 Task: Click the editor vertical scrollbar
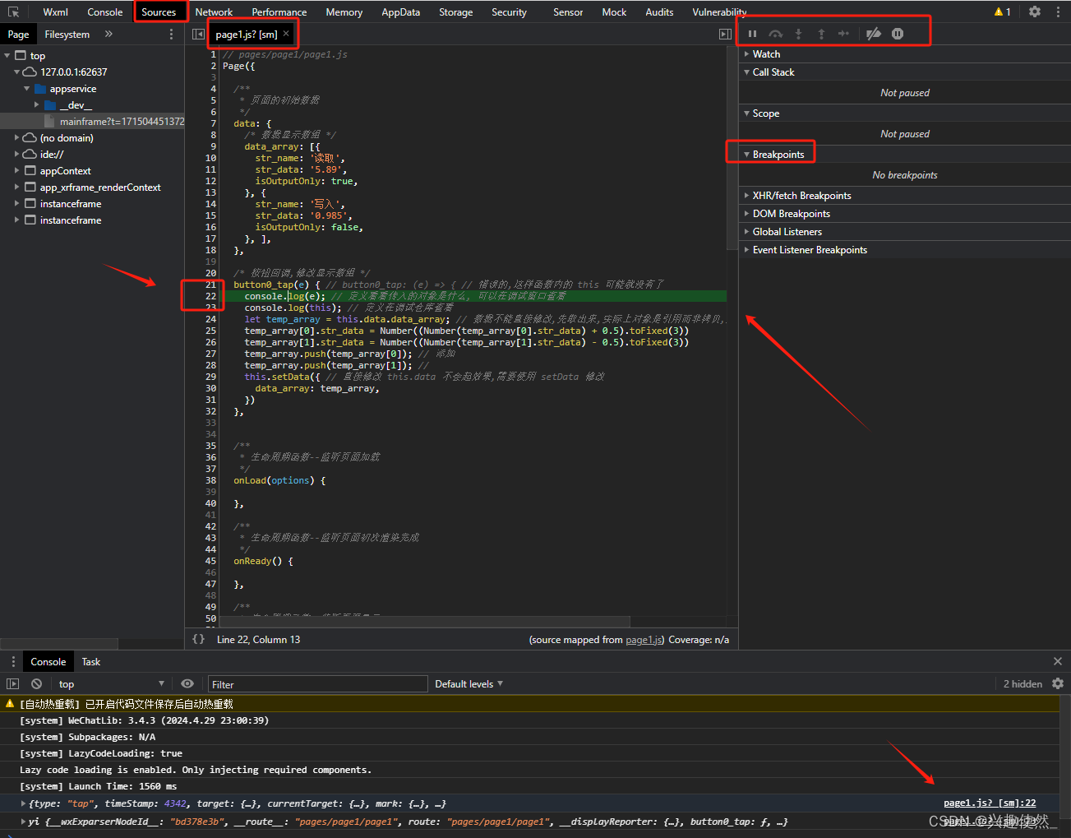(732, 148)
